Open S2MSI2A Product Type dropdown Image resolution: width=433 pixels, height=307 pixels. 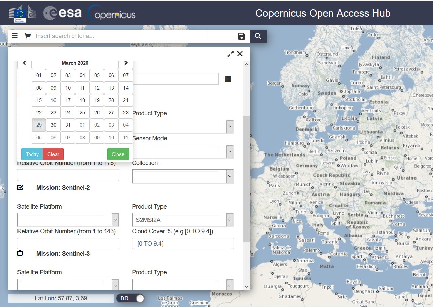[183, 220]
